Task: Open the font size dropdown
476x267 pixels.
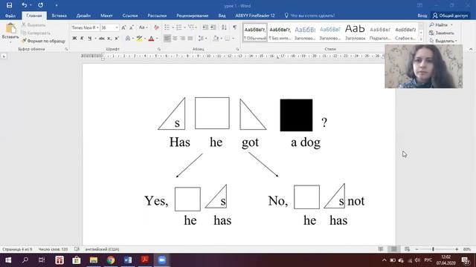Action: pyautogui.click(x=117, y=27)
